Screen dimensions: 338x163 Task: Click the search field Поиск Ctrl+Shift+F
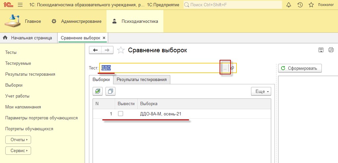coord(233,5)
